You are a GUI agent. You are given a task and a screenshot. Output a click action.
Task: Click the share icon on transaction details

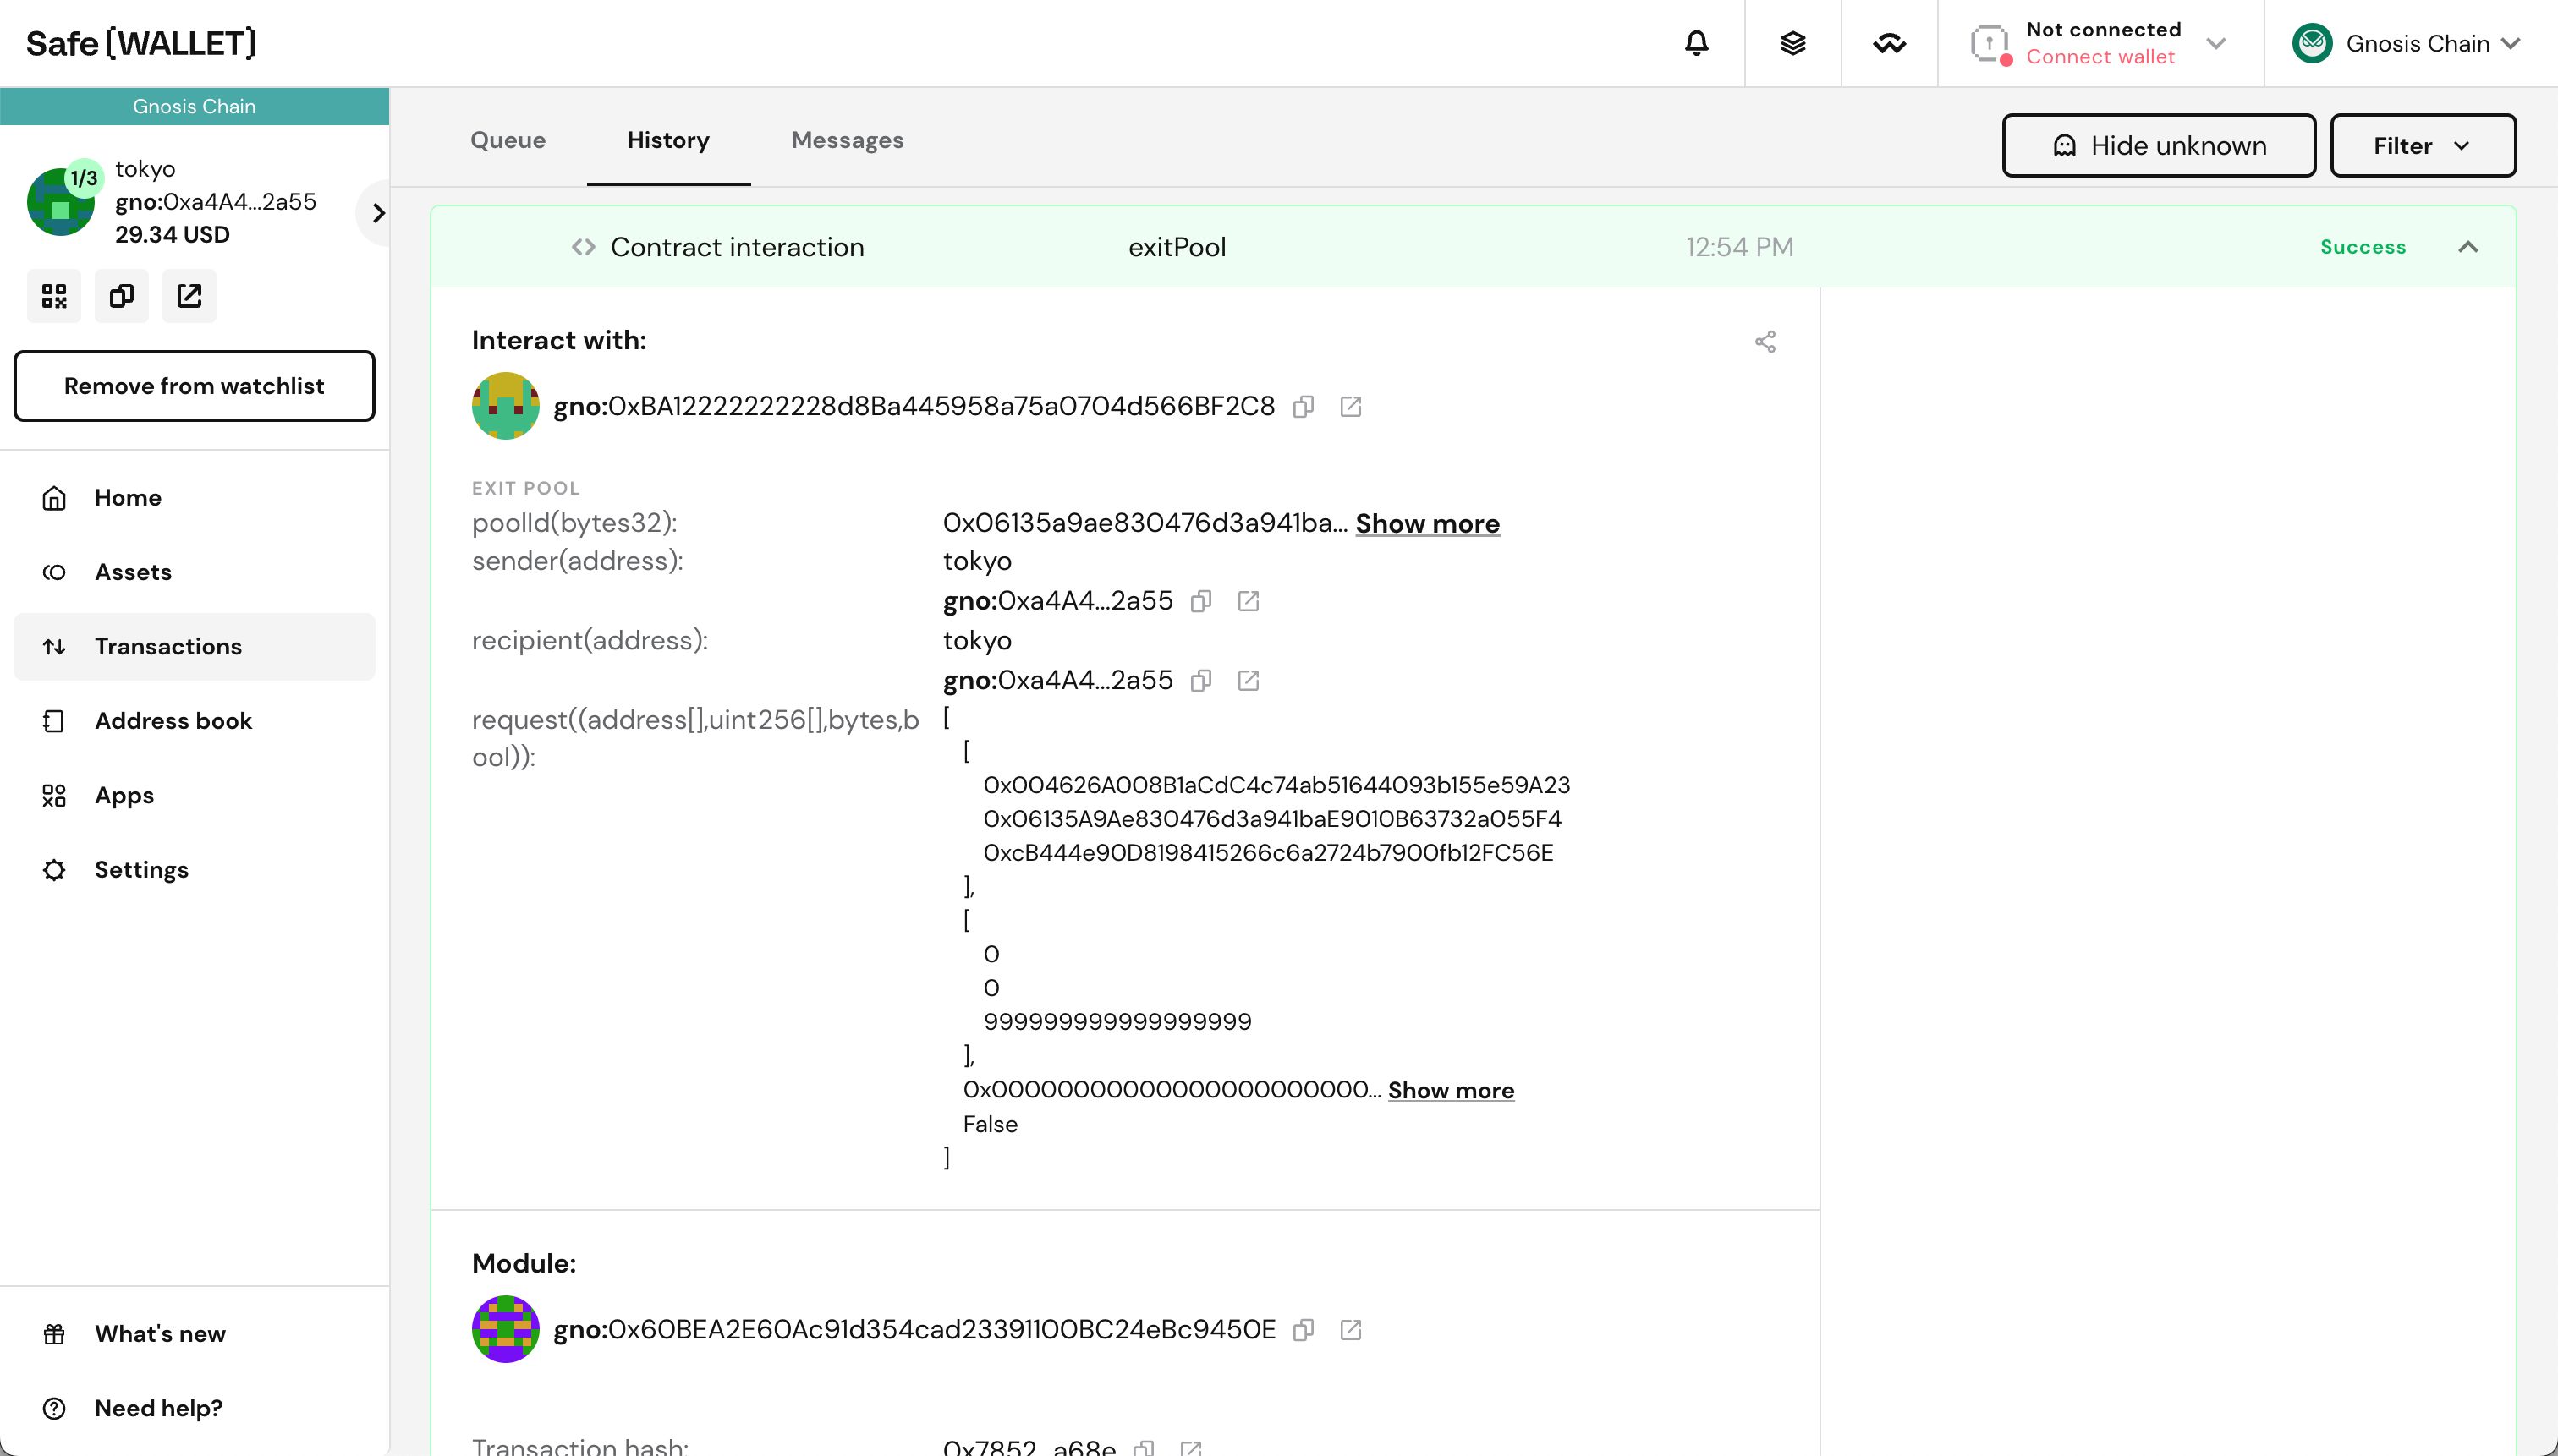pyautogui.click(x=1765, y=342)
